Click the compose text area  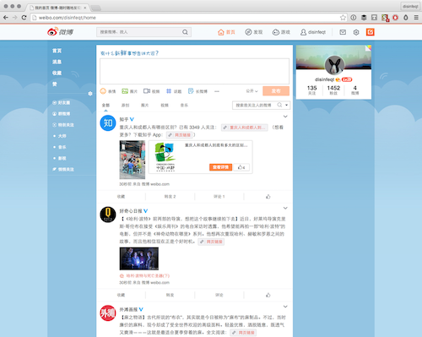[x=194, y=71]
